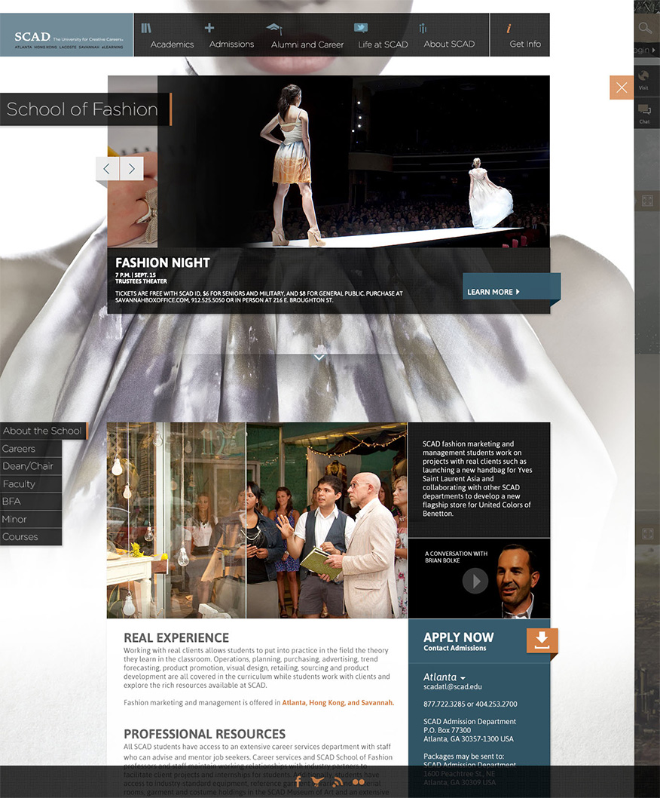
Task: Open the Flickr icon in footer bar
Action: (359, 782)
